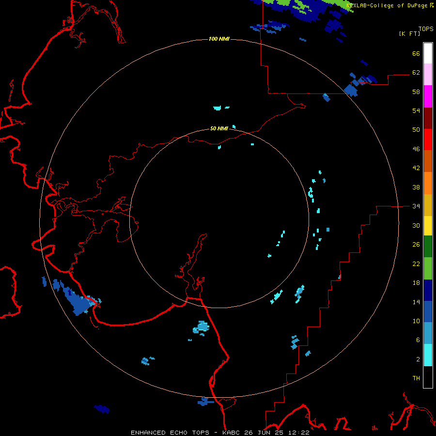Image resolution: width=436 pixels, height=436 pixels.
Task: Click the 100 NMI range ring label
Action: point(219,39)
